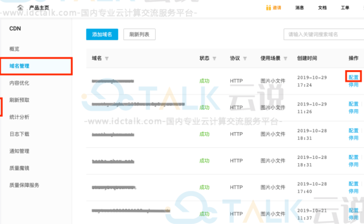Screen dimensions: 364x224
Task: Open the 产品主页 home icon
Action: coord(20,8)
